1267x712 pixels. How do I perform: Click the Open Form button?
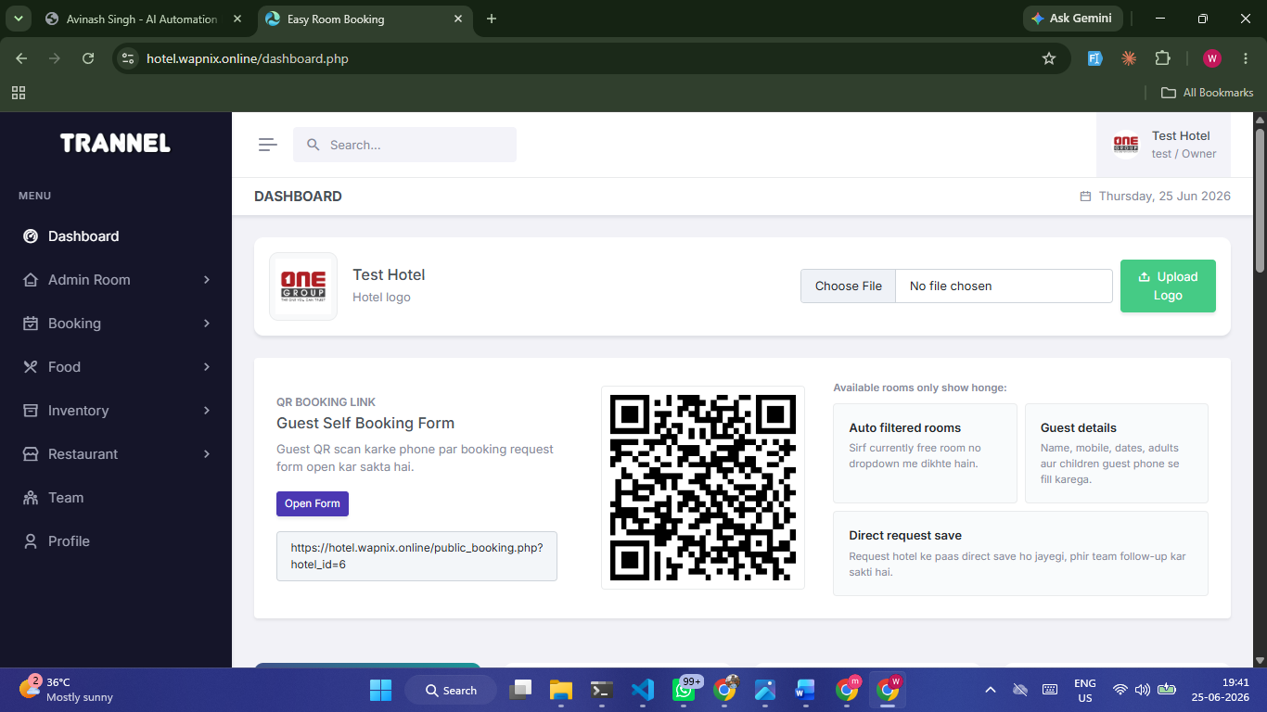tap(313, 503)
